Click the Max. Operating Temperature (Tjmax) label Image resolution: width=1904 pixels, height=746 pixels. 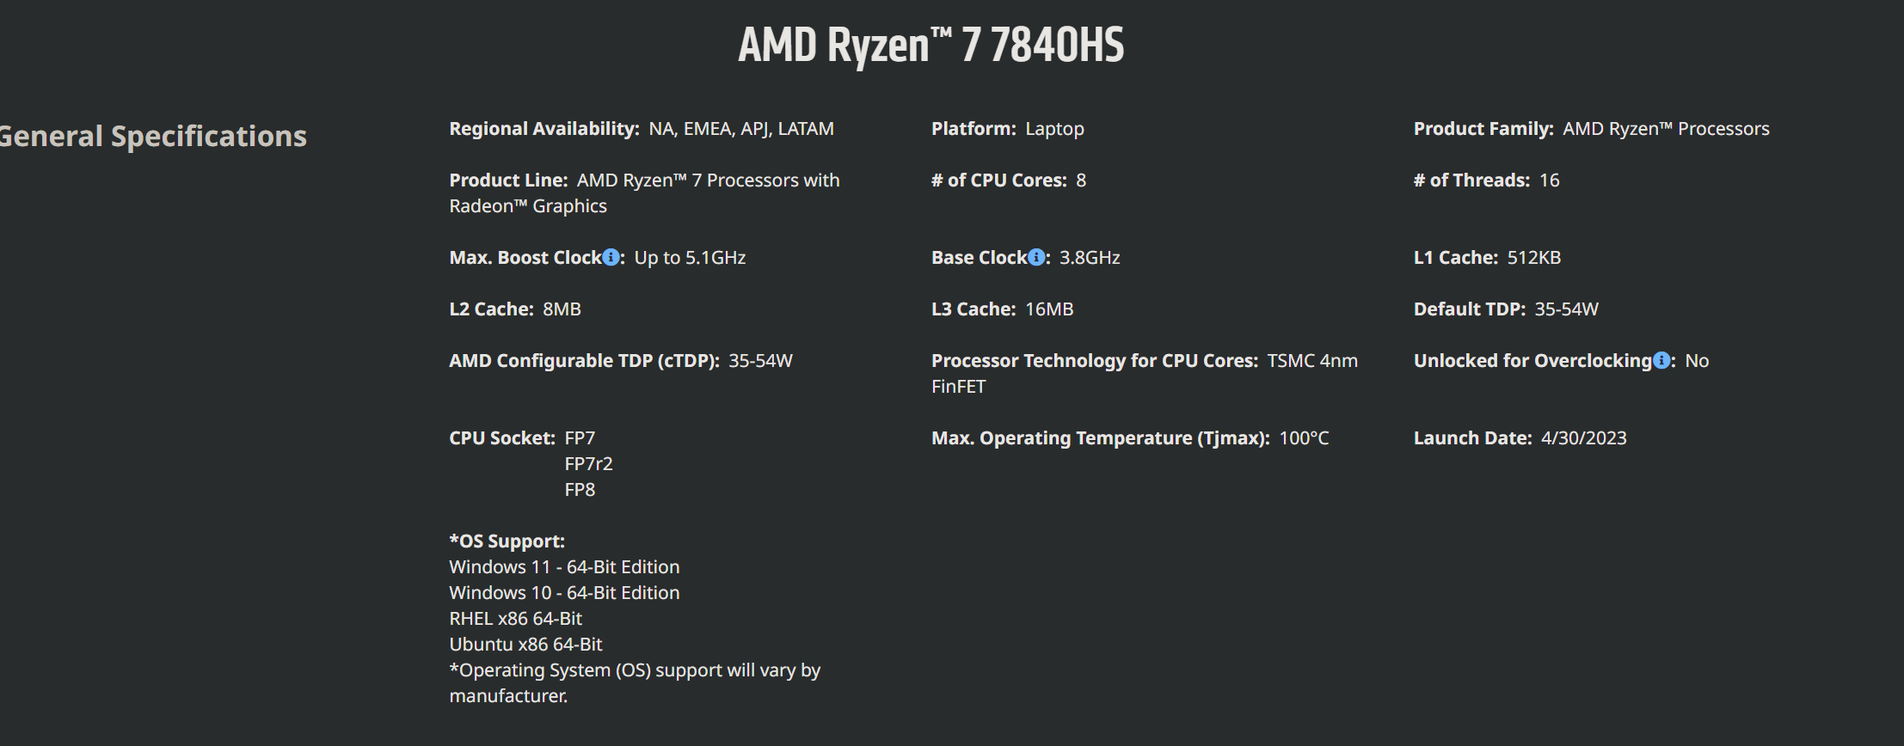pos(1100,438)
